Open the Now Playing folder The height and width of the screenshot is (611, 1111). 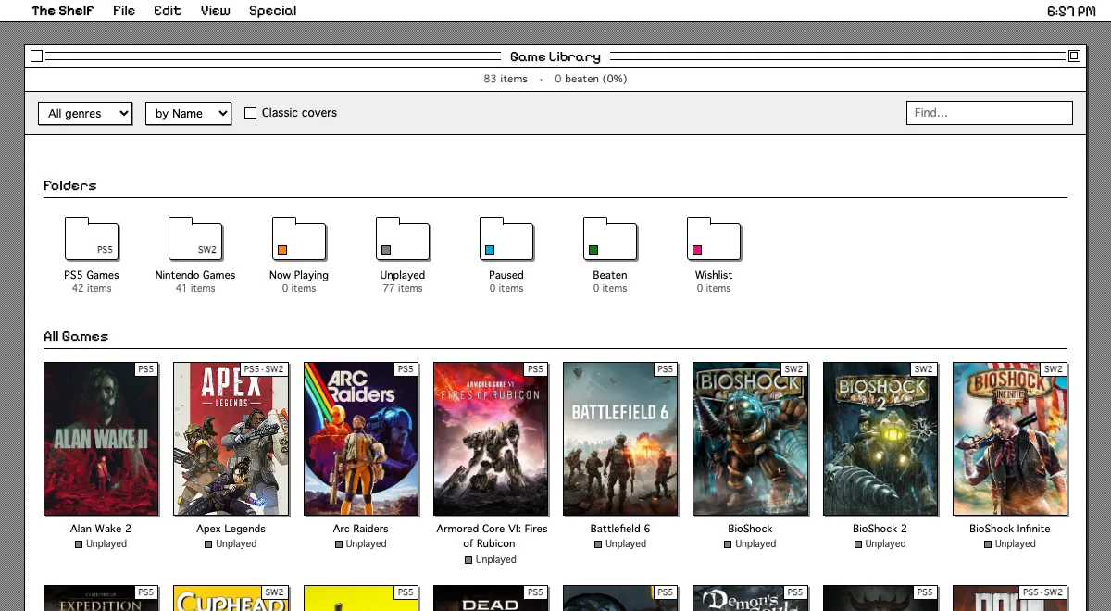299,239
